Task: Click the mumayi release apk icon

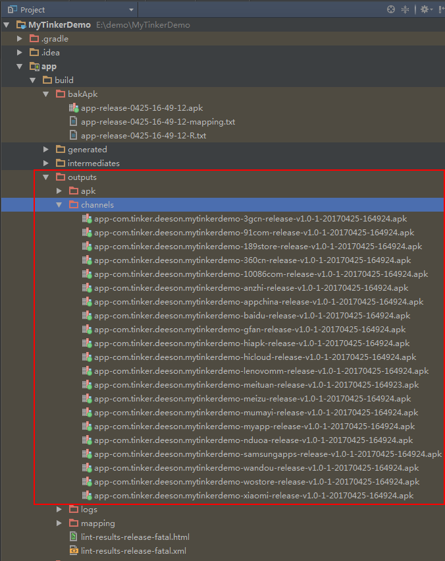Action: pyautogui.click(x=87, y=413)
